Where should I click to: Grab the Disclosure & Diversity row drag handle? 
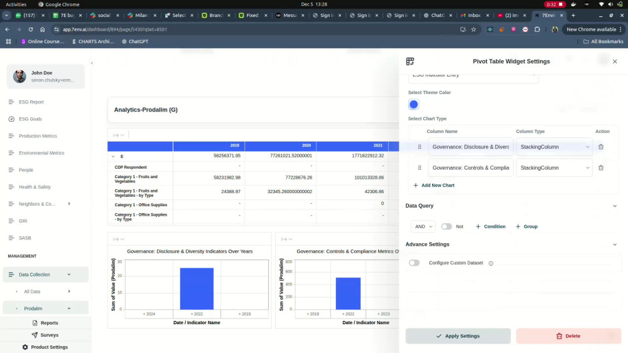pyautogui.click(x=420, y=147)
